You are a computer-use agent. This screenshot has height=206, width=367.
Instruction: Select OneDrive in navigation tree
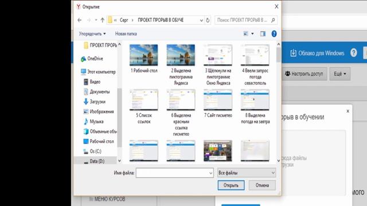pyautogui.click(x=92, y=58)
